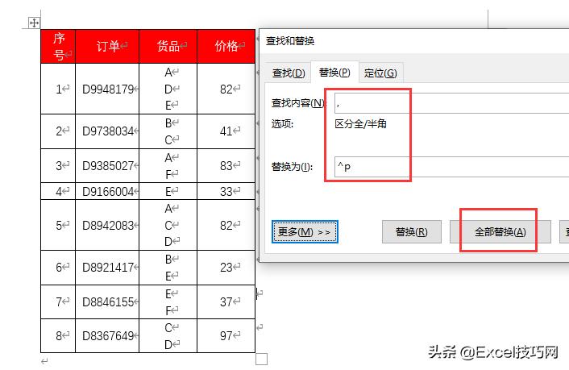Click order cell D8942083
This screenshot has height=370, width=569.
pyautogui.click(x=107, y=225)
